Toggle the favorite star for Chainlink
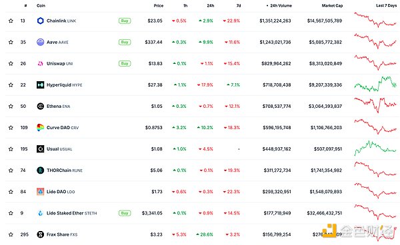The height and width of the screenshot is (245, 400). [11, 21]
